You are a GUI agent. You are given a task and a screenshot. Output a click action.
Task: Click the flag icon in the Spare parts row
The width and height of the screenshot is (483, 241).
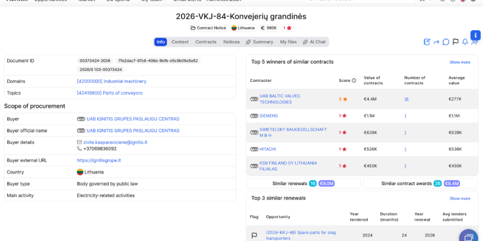(x=254, y=236)
